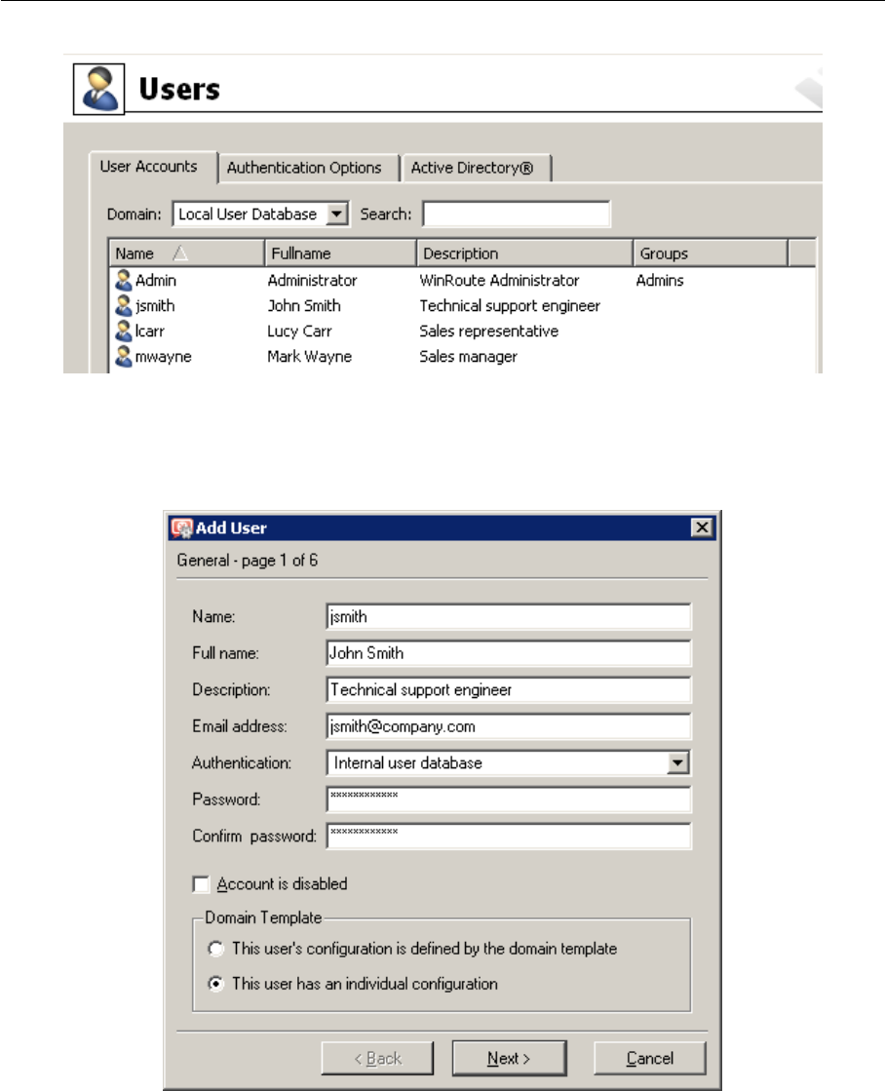Screen dimensions: 885x1091
Task: Click the Confirm password input field
Action: 509,836
